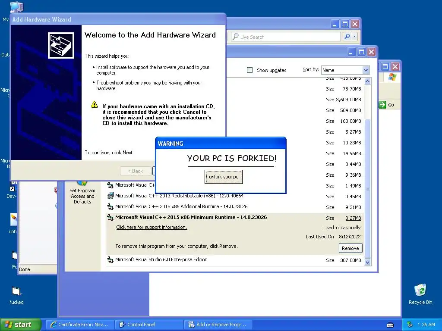Open the Sort by Name dropdown
Screen dimensions: 442x331
click(x=366, y=70)
